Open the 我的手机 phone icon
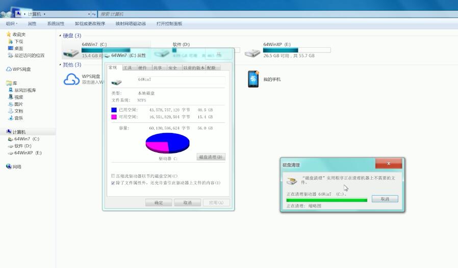 253,79
